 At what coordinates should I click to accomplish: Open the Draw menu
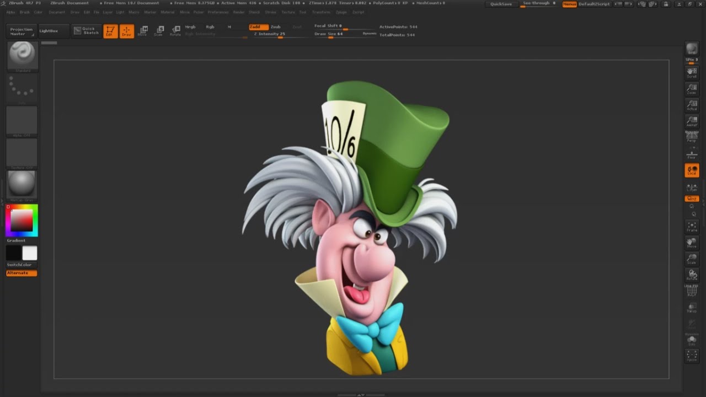point(74,12)
